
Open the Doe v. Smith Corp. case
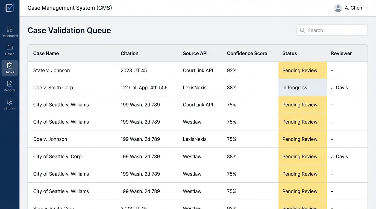point(54,88)
